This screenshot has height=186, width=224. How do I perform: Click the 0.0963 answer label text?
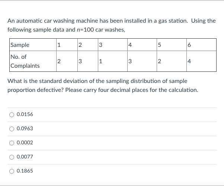pyautogui.click(x=25, y=128)
